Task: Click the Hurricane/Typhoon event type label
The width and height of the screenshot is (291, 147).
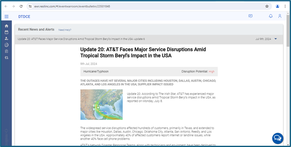Action: (96, 72)
